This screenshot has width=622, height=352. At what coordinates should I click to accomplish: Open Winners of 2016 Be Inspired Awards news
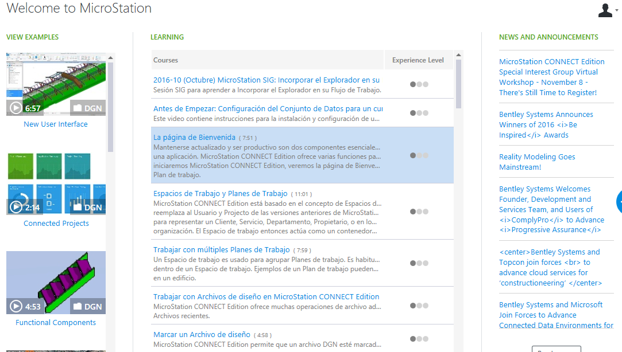click(x=546, y=125)
